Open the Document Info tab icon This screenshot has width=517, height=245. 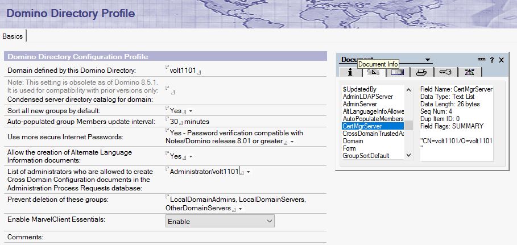(350, 72)
